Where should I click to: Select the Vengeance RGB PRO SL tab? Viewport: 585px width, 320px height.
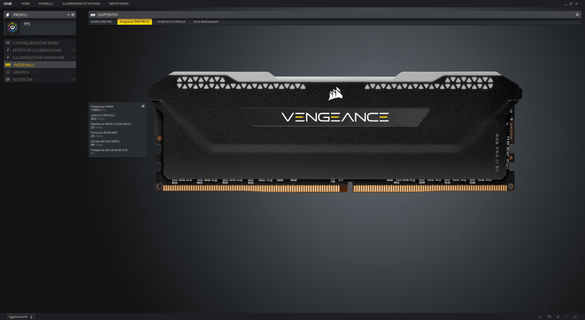coord(134,21)
